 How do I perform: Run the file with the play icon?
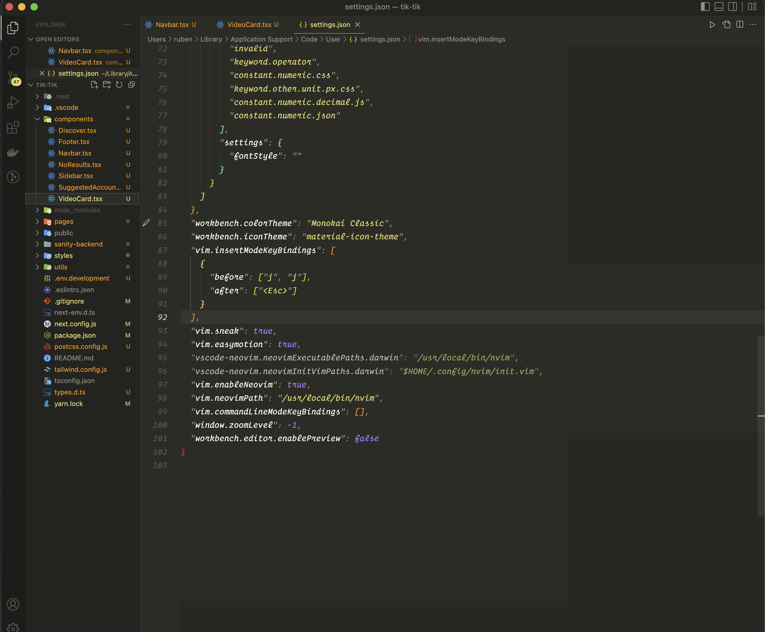712,25
